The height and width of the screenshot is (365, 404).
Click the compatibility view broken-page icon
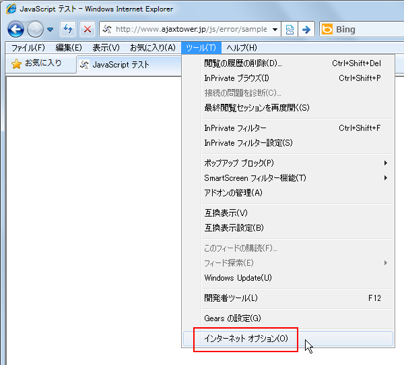(290, 30)
